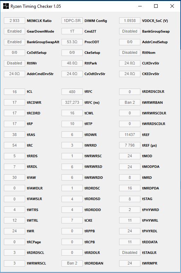The height and width of the screenshot is (273, 181).
Task: Click the tRDRDBAN Ban 2 field
Action: (72, 263)
